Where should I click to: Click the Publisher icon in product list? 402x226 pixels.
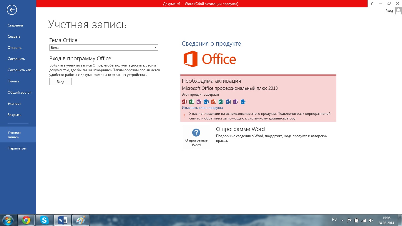[221, 102]
